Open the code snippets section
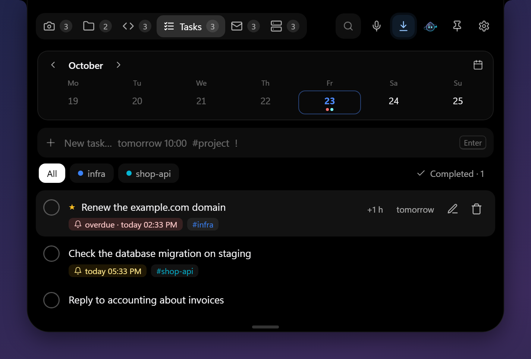531x359 pixels. [136, 26]
